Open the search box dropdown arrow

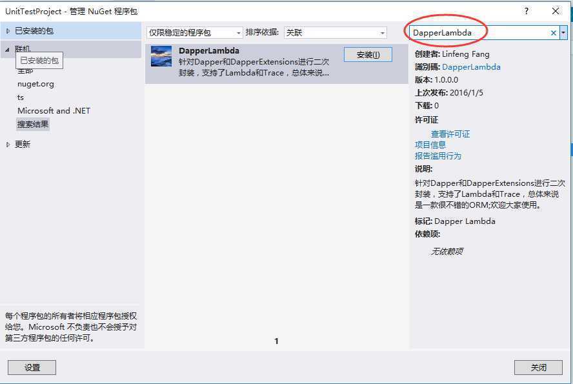[563, 33]
